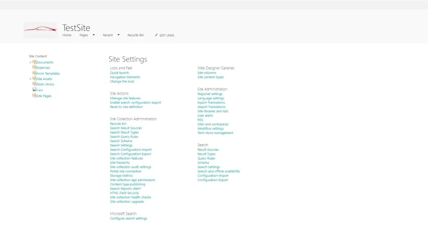Image resolution: width=428 pixels, height=227 pixels.
Task: Open Search and offline availability
Action: [x=219, y=171]
